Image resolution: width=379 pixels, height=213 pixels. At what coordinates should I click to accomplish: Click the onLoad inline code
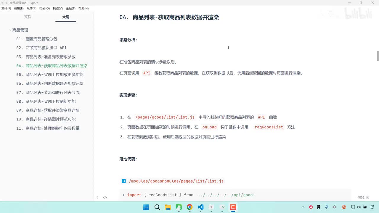click(x=209, y=127)
